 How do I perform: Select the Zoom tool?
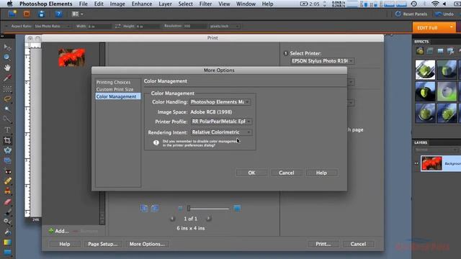tap(7, 58)
